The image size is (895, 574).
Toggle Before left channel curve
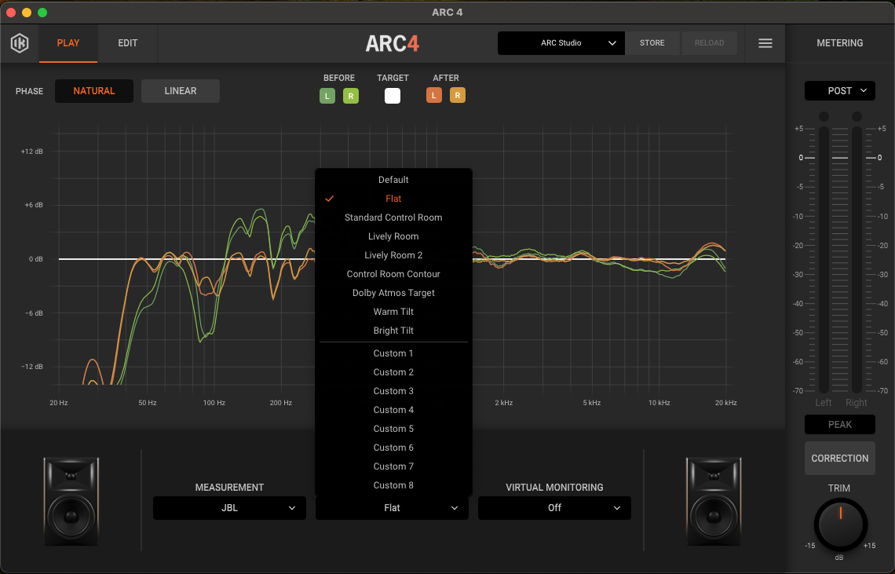click(327, 96)
